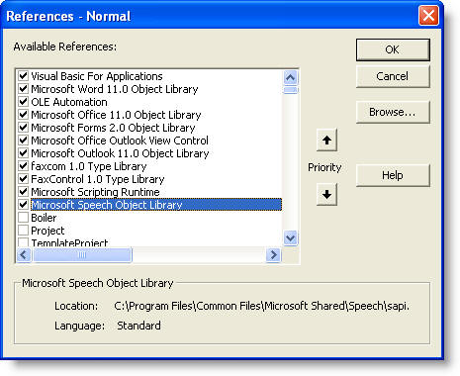The width and height of the screenshot is (460, 376).
Task: Open Browse... to add a reference
Action: click(x=393, y=112)
